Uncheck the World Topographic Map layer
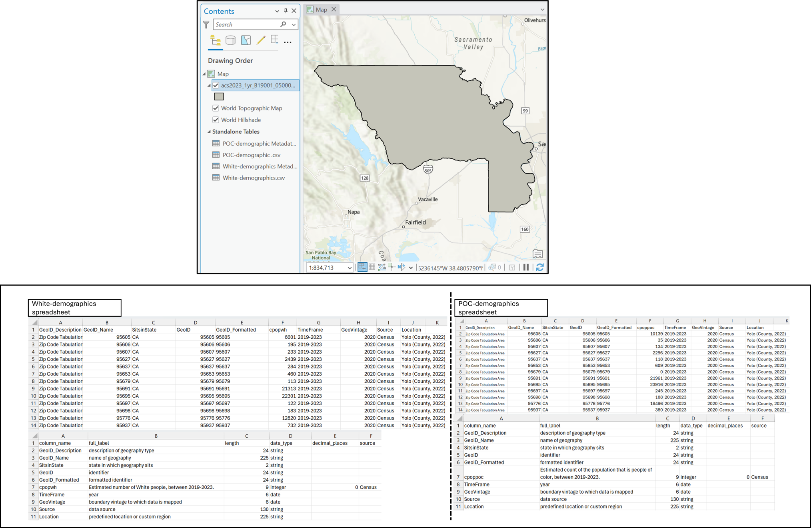 tap(216, 108)
